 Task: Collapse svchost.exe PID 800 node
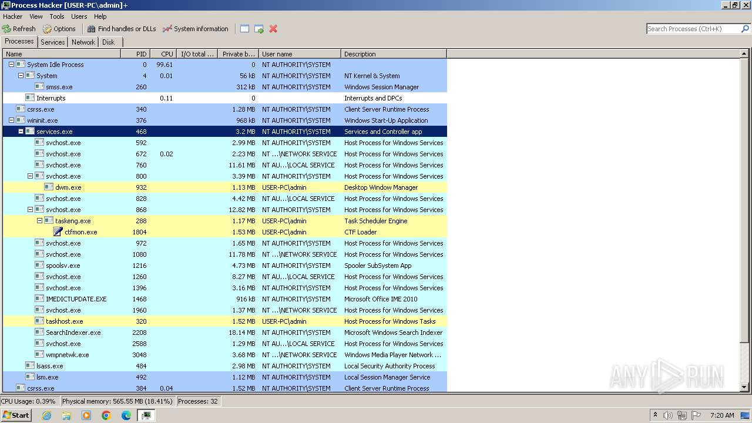(x=30, y=176)
